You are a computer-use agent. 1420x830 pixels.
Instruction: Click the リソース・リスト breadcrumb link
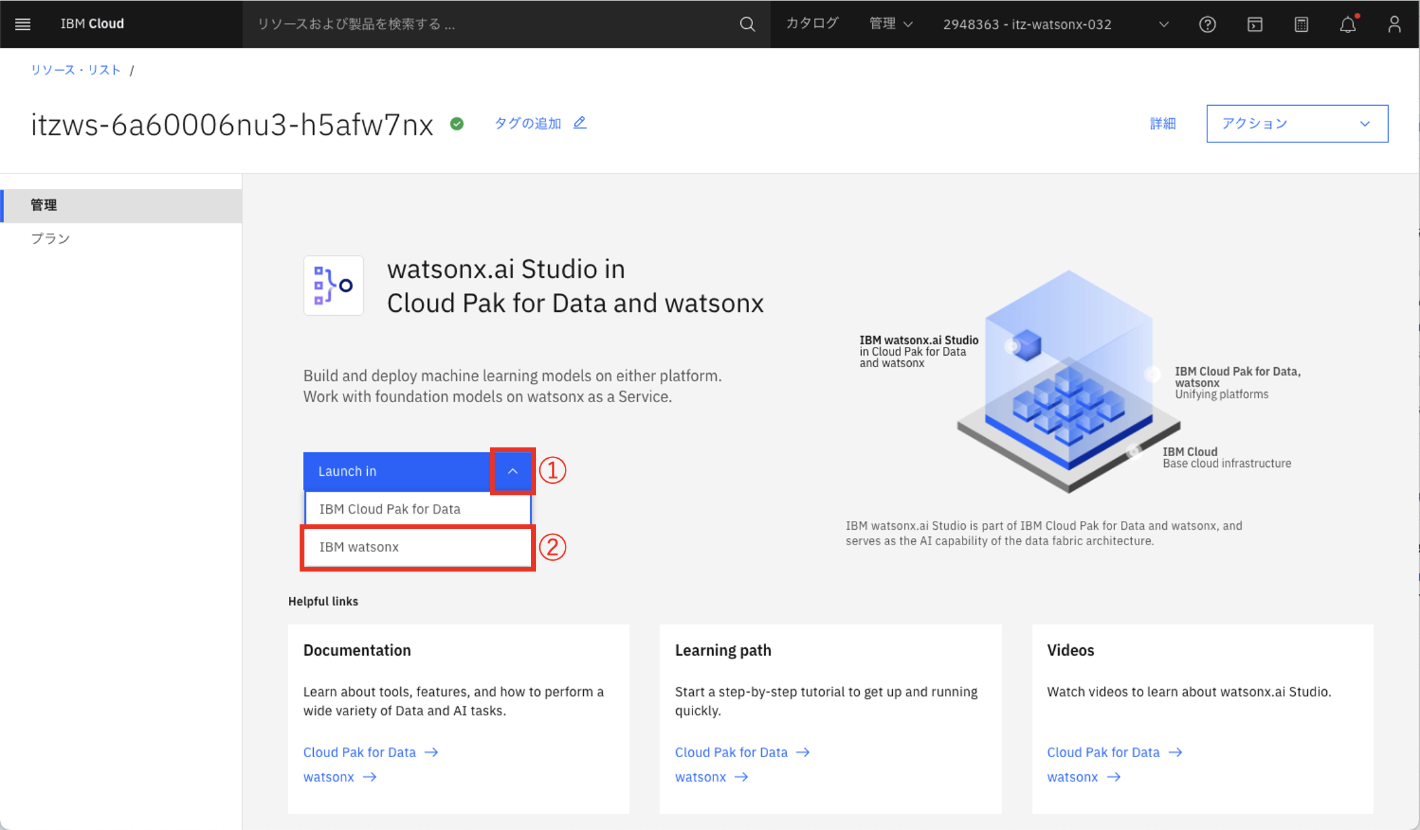76,70
